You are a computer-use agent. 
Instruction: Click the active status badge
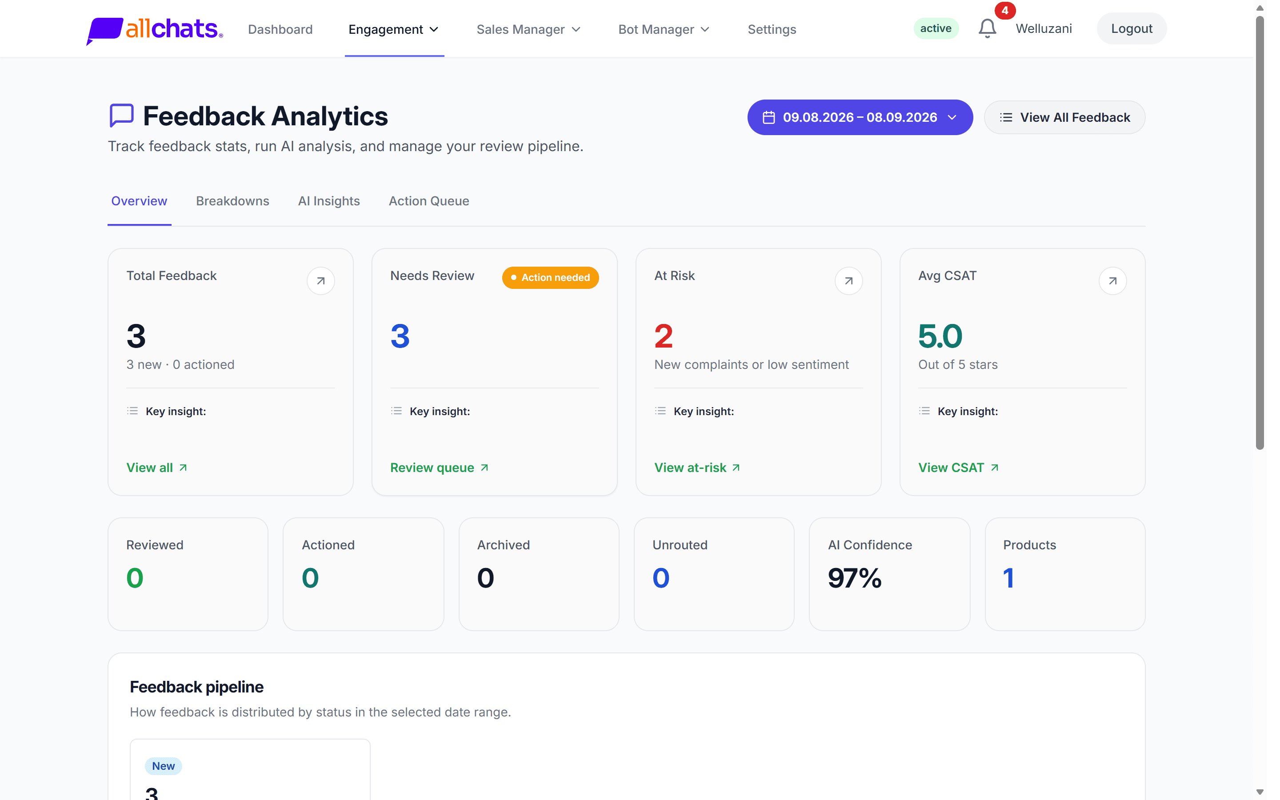tap(936, 28)
